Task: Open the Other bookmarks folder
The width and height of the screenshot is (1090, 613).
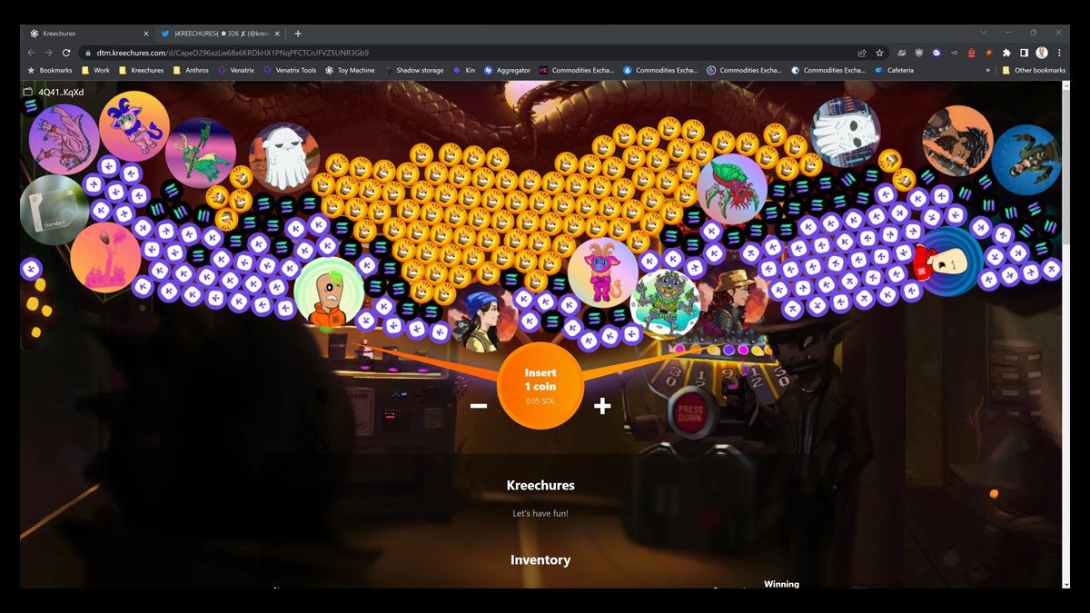Action: coord(1034,70)
